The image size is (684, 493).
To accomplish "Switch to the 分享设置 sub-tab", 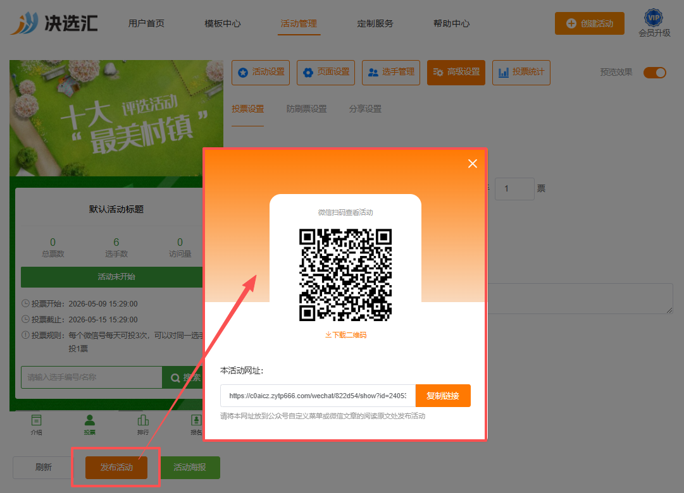I will click(x=365, y=109).
